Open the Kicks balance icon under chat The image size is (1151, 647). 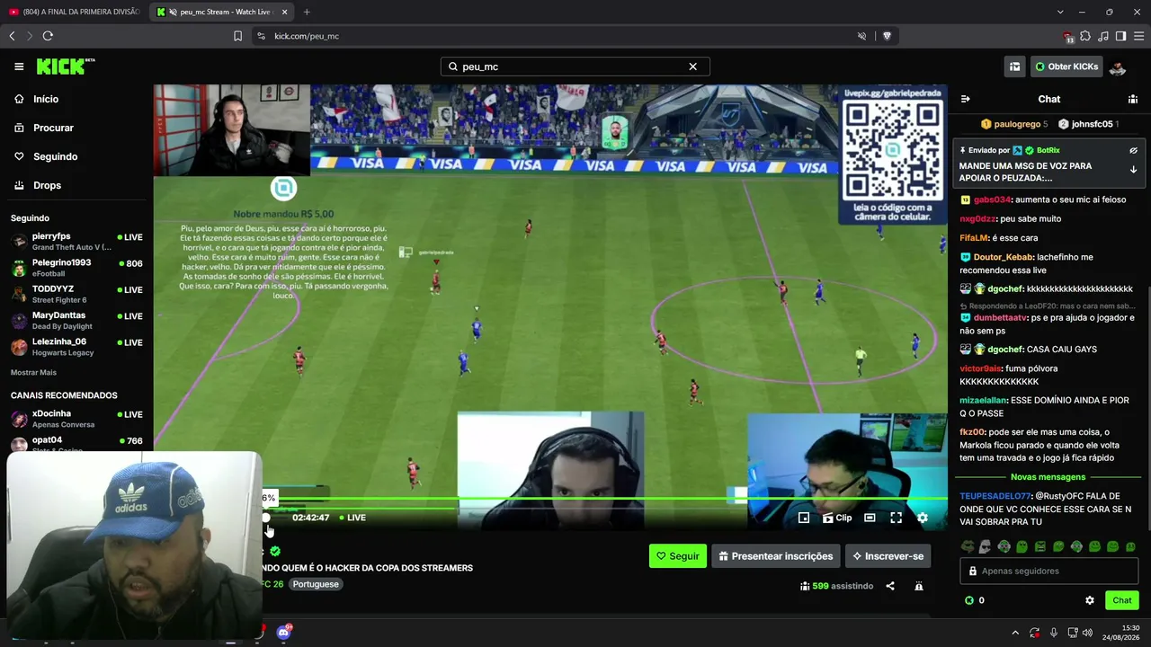968,600
